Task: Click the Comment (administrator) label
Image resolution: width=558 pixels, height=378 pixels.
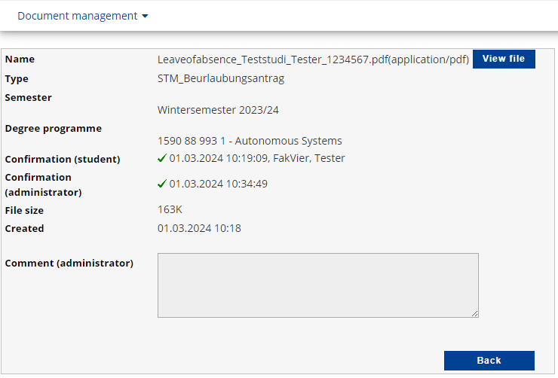Action: 69,264
